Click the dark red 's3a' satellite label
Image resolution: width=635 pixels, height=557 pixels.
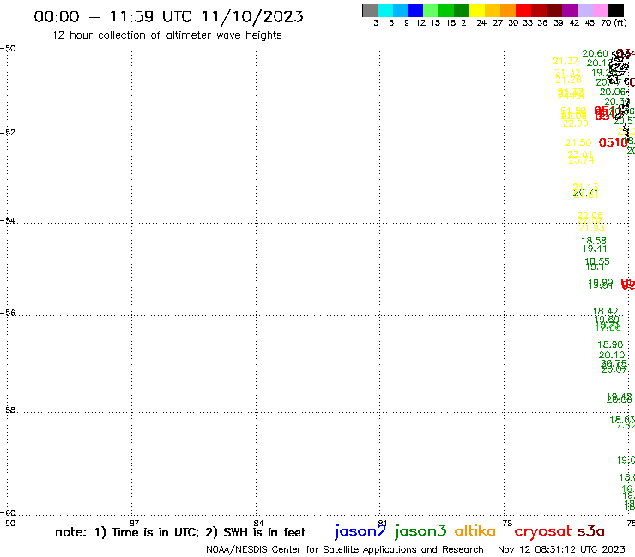[590, 531]
